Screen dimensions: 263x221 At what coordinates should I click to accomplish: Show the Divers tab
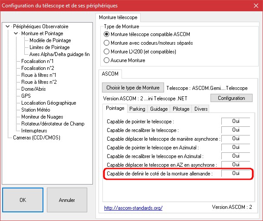pyautogui.click(x=201, y=109)
